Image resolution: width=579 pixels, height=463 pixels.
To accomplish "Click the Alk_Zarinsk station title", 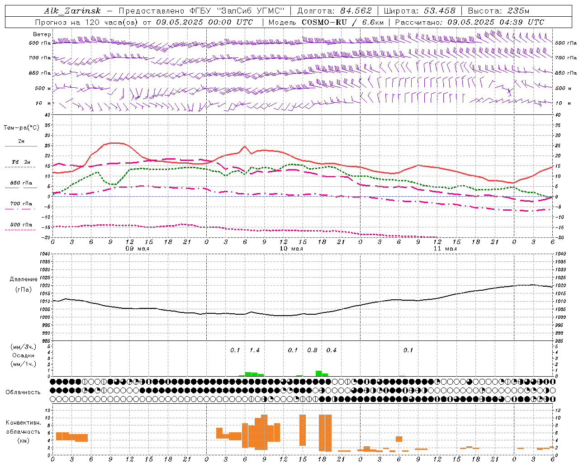I will pyautogui.click(x=72, y=11).
